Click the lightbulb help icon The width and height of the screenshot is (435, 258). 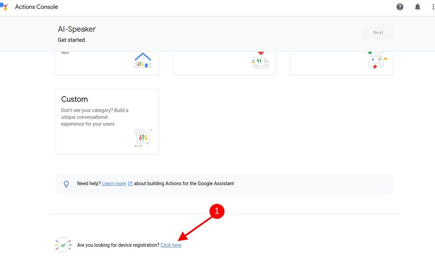click(66, 184)
